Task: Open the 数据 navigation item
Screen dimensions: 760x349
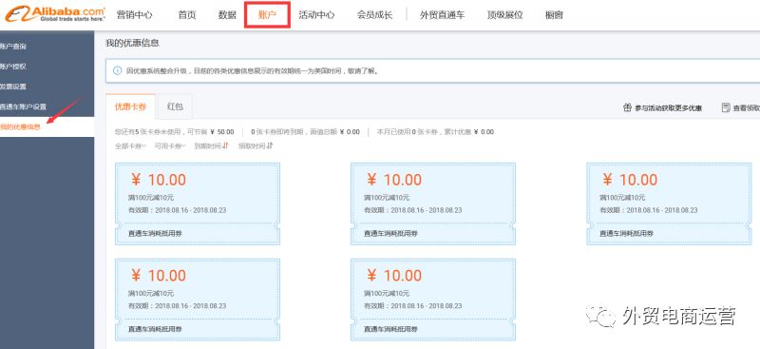Action: pyautogui.click(x=227, y=15)
